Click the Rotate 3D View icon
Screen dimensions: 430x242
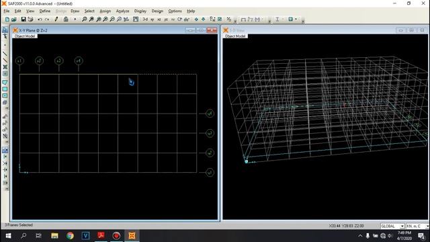pos(179,19)
